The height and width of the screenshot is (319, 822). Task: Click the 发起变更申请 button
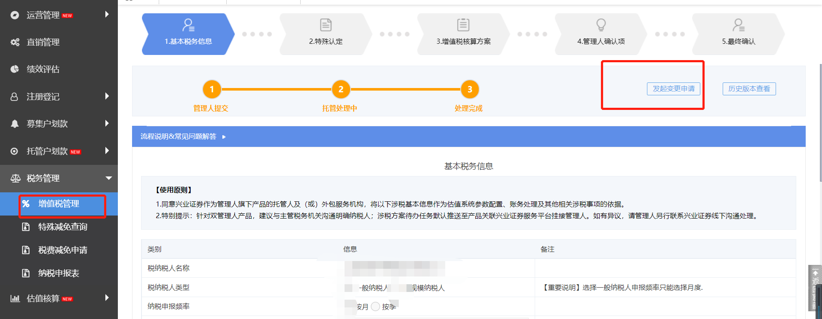pyautogui.click(x=674, y=89)
